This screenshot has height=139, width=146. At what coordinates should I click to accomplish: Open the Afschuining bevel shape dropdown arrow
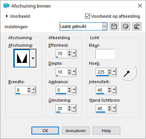33,58
